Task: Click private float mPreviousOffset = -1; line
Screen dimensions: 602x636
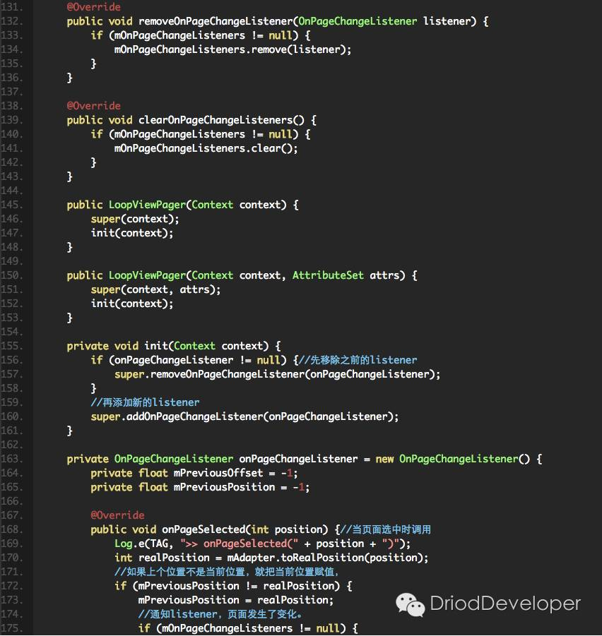Action: (x=194, y=474)
